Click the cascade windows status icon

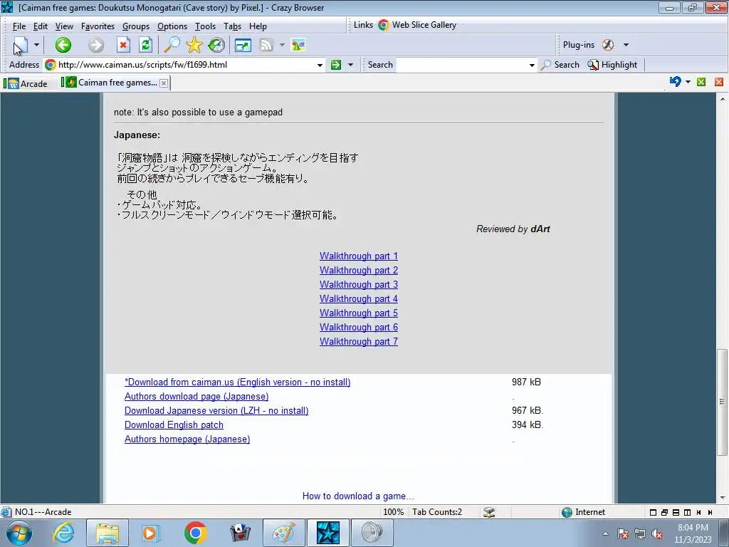(x=664, y=512)
